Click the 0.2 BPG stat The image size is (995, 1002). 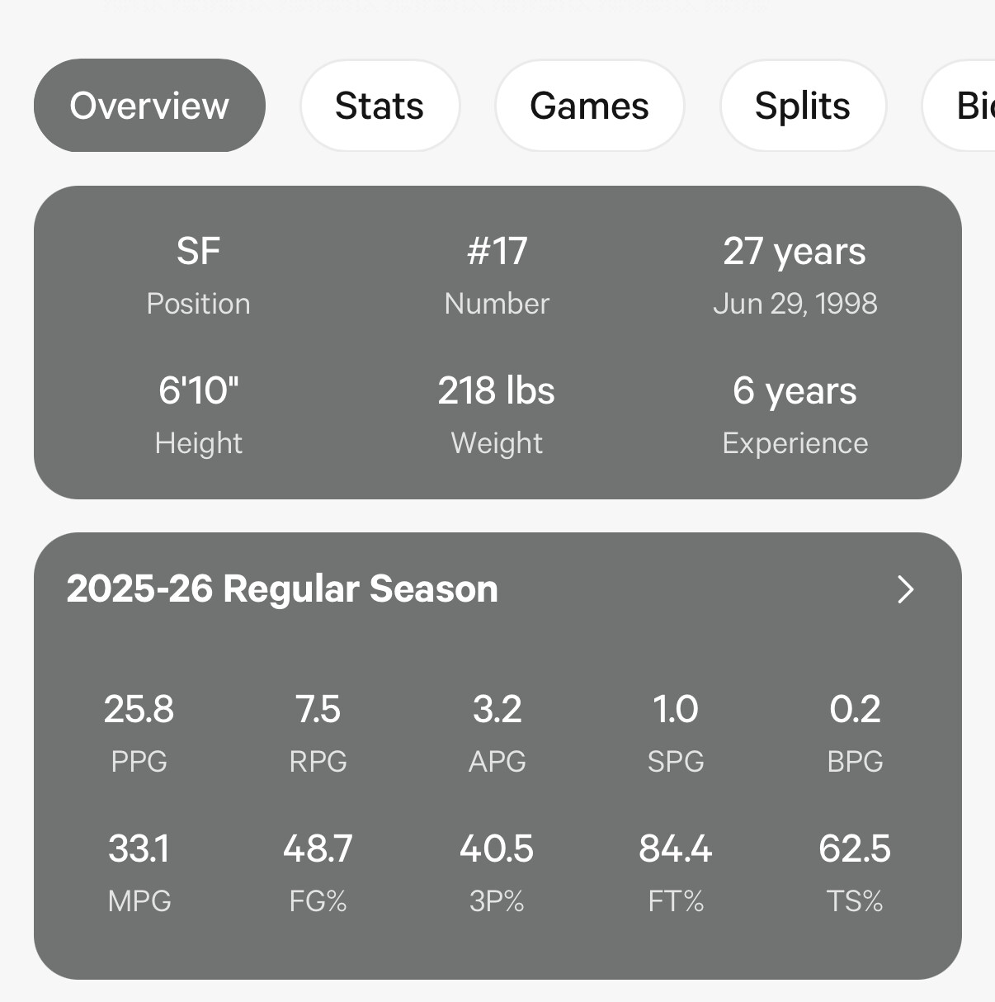click(855, 730)
